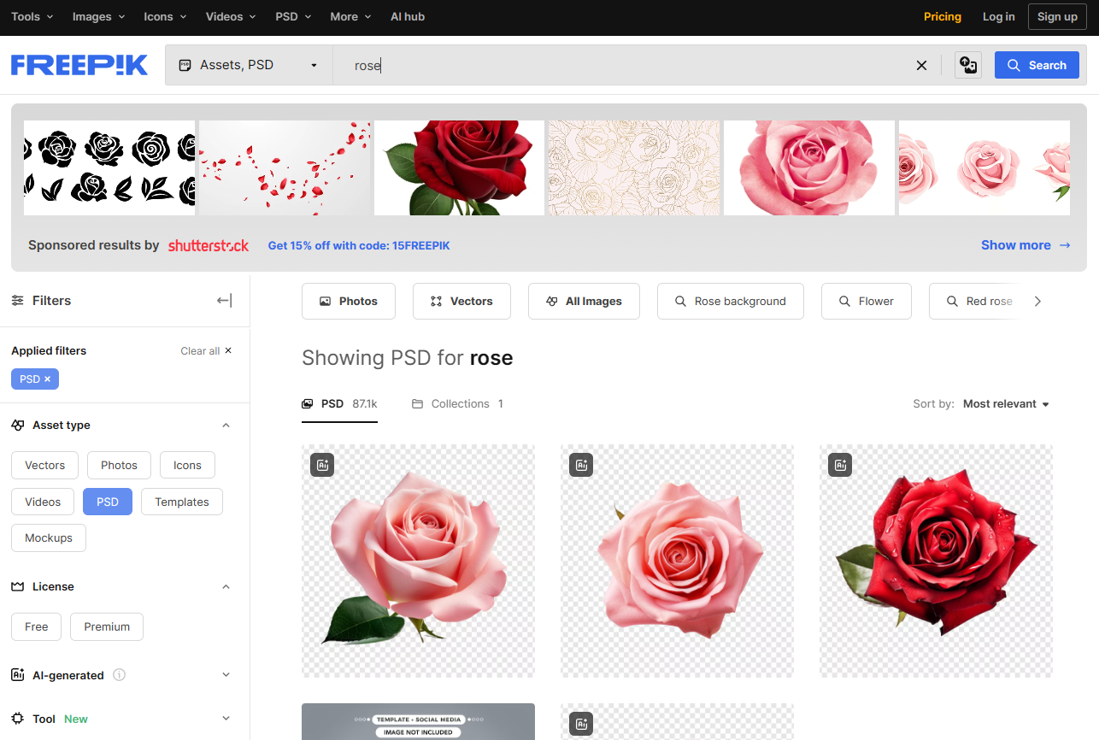
Task: Open the gold outline rose pattern thumbnail
Action: tap(634, 167)
